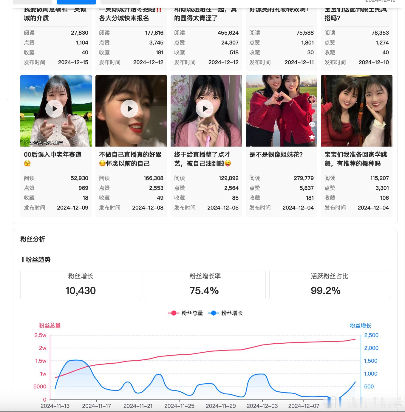Click the 粉丝增长率 75.4% stat card
The image size is (405, 412).
pos(205,285)
